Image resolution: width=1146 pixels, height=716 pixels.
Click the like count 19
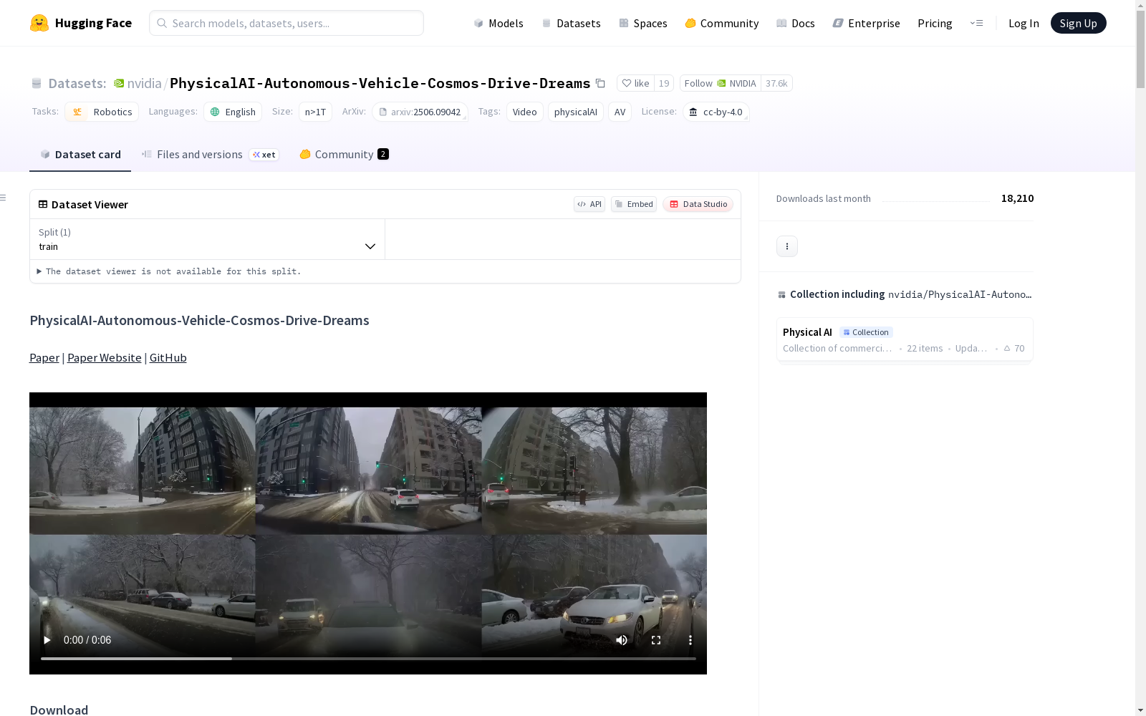click(x=664, y=83)
